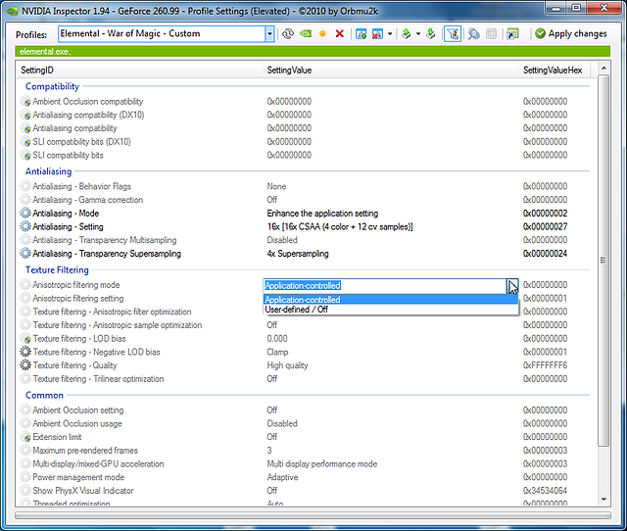The height and width of the screenshot is (531, 627).
Task: Select 'High quality' value
Action: tap(287, 365)
